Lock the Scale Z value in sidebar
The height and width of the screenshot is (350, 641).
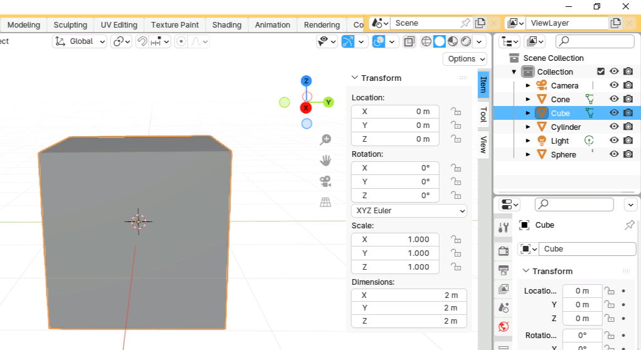[456, 267]
